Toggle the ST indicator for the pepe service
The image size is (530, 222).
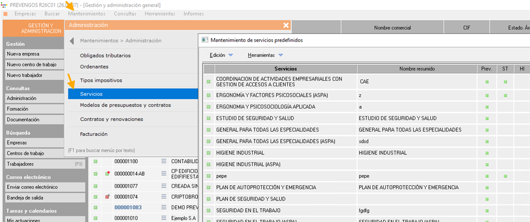pyautogui.click(x=505, y=176)
